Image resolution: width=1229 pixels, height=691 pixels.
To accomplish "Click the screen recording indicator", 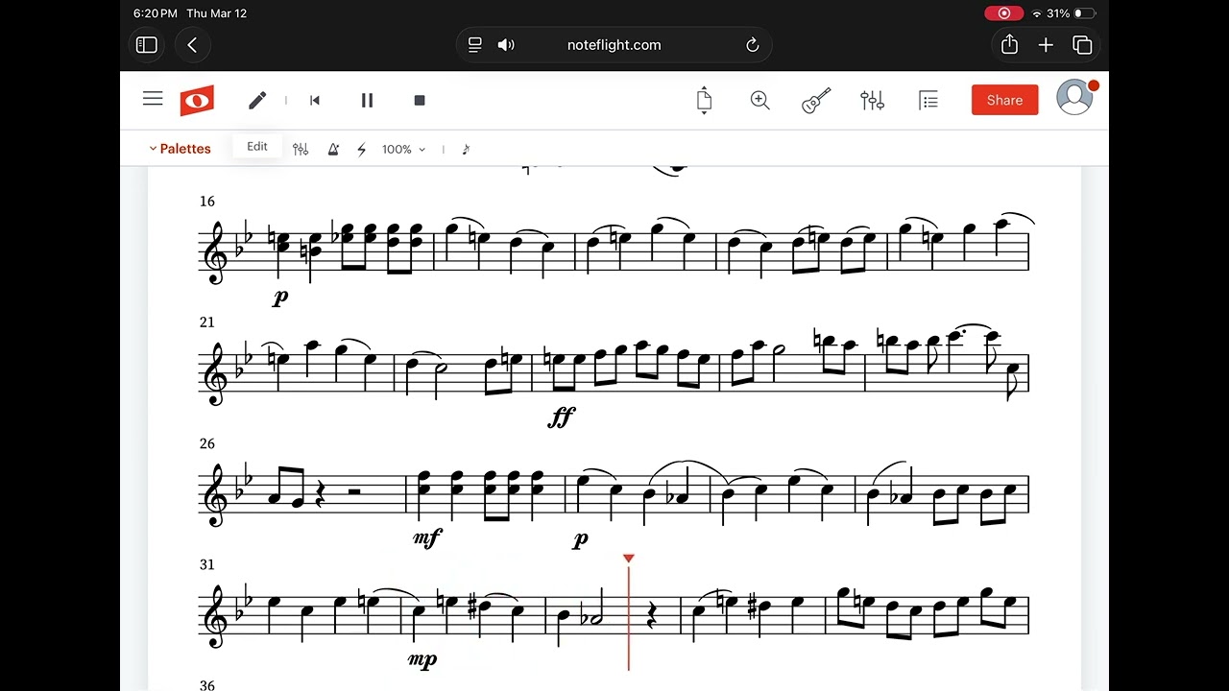I will tap(1004, 13).
